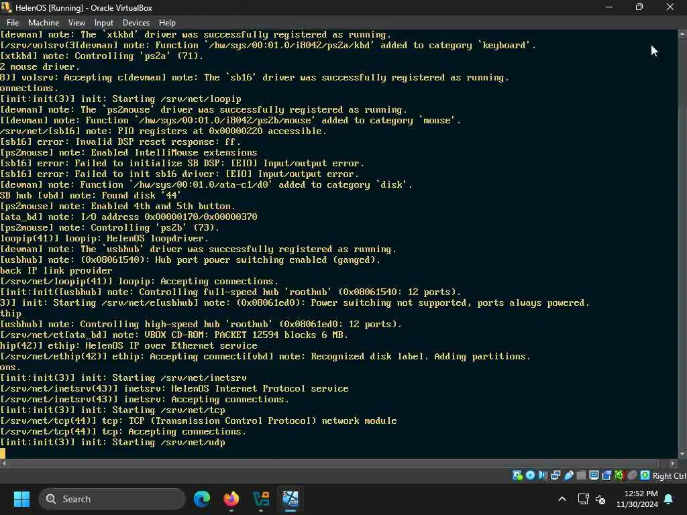Viewport: 687px width, 515px height.
Task: Click the VirtualBox title bar icon
Action: [6, 7]
